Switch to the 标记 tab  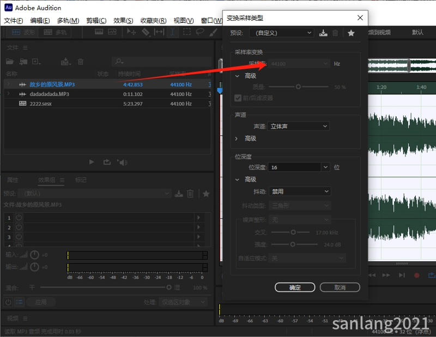(81, 180)
